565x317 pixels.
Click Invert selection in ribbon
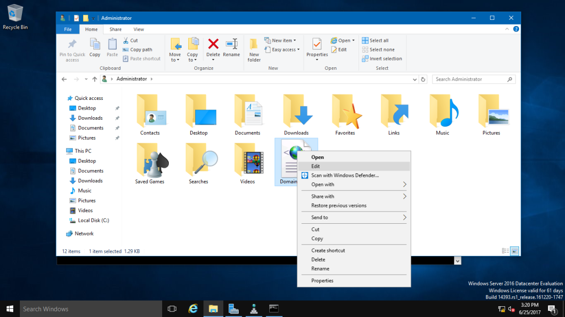coord(382,59)
